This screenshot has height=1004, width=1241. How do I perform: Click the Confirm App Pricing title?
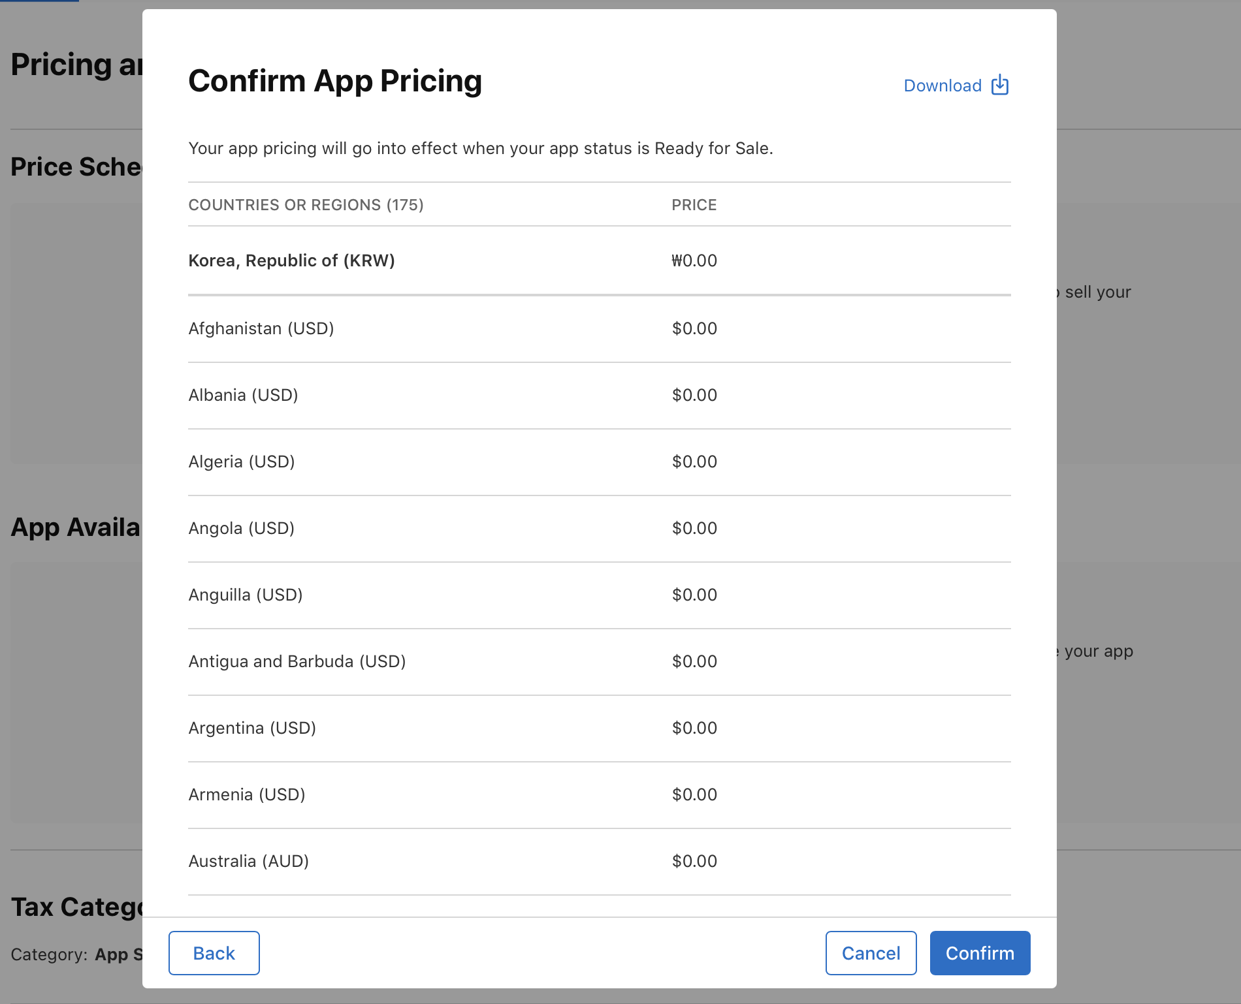(x=335, y=81)
